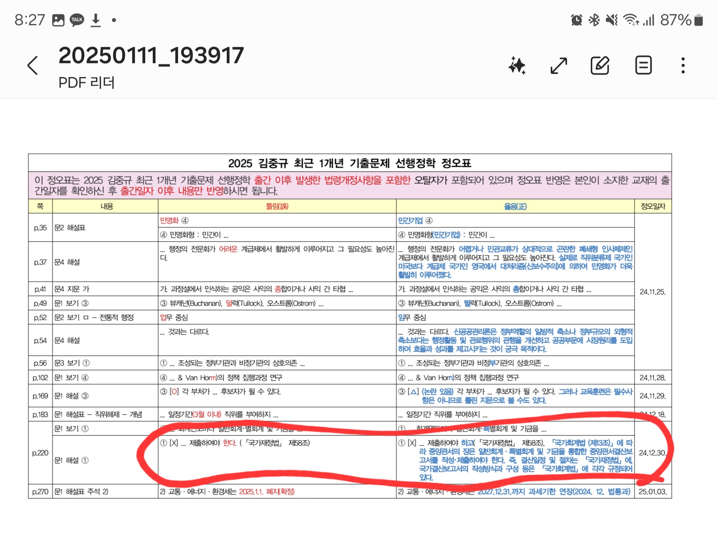Tap the gallery image notification icon
Screen dimensions: 717x557
point(58,20)
